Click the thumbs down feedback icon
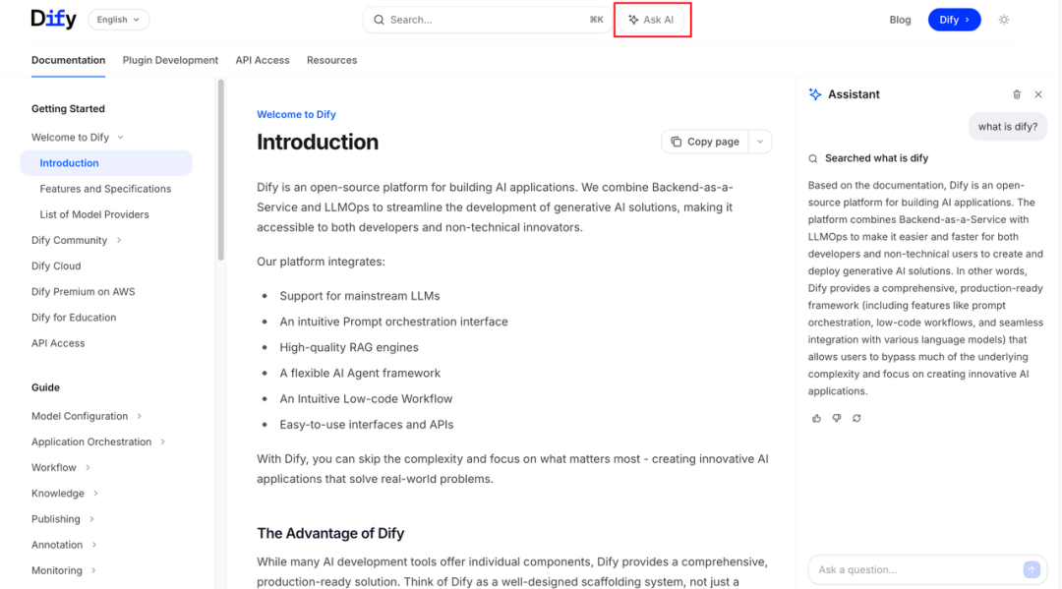 [837, 418]
